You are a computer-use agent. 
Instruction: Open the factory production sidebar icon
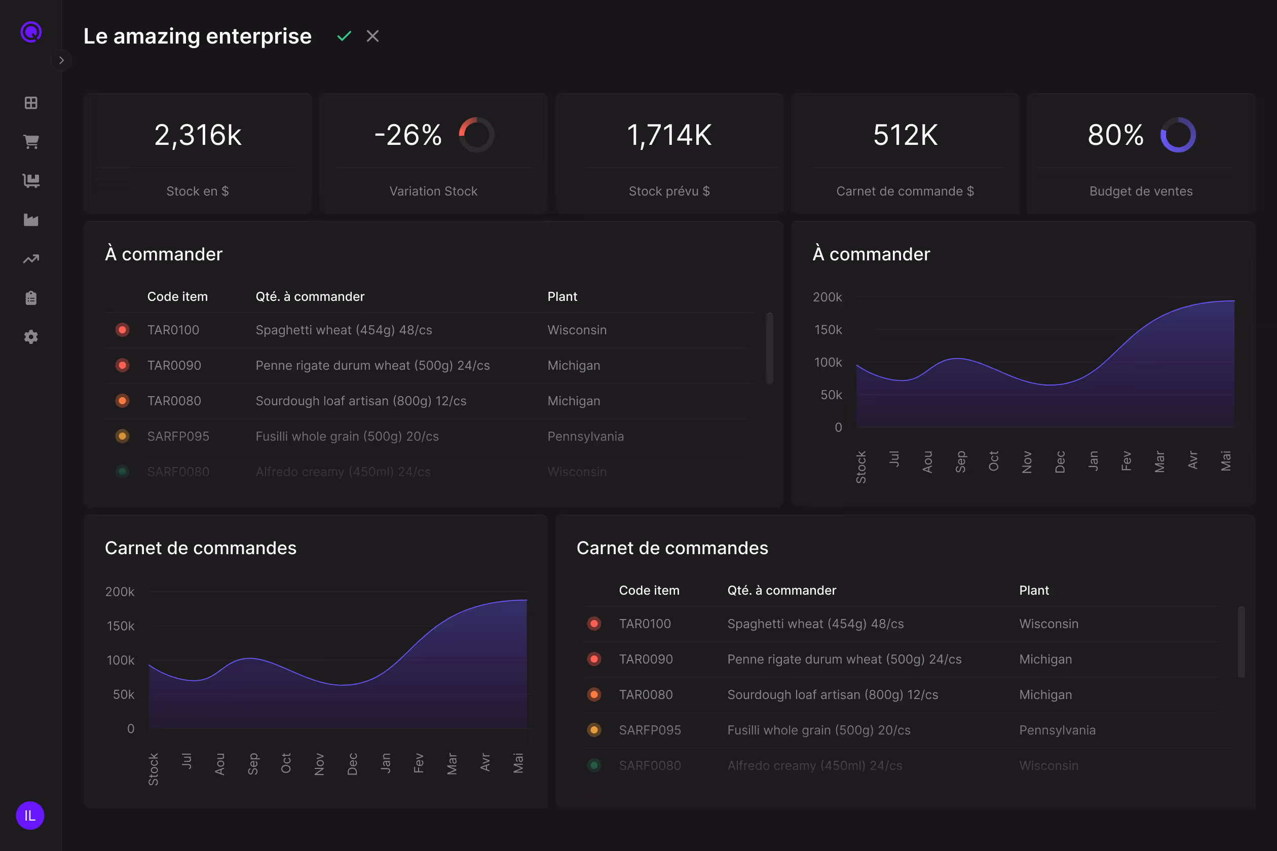coord(31,220)
